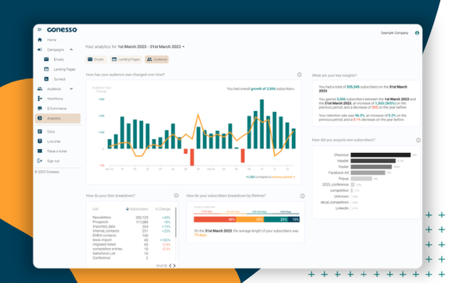Open Raise a ticket
This screenshot has height=283, width=454.
point(57,151)
